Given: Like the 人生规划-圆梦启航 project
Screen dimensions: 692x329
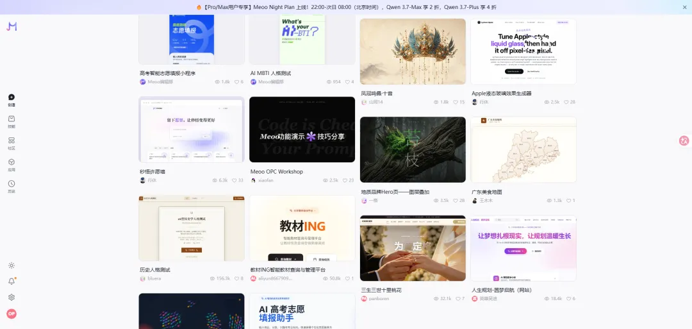Looking at the screenshot, I should point(569,299).
